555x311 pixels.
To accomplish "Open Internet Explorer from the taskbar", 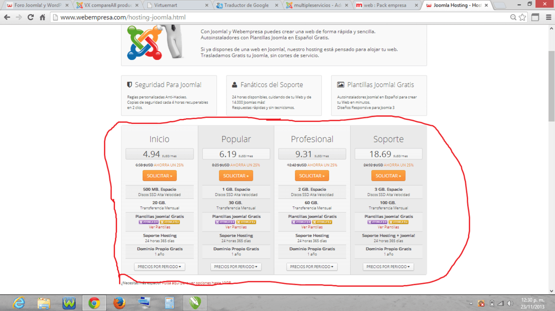I will pos(18,303).
